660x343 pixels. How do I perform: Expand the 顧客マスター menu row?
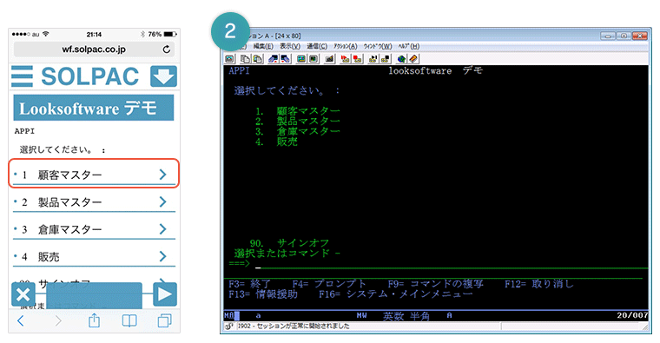(94, 175)
